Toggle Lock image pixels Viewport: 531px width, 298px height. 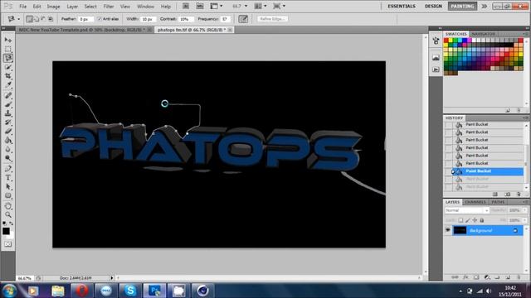click(468, 220)
